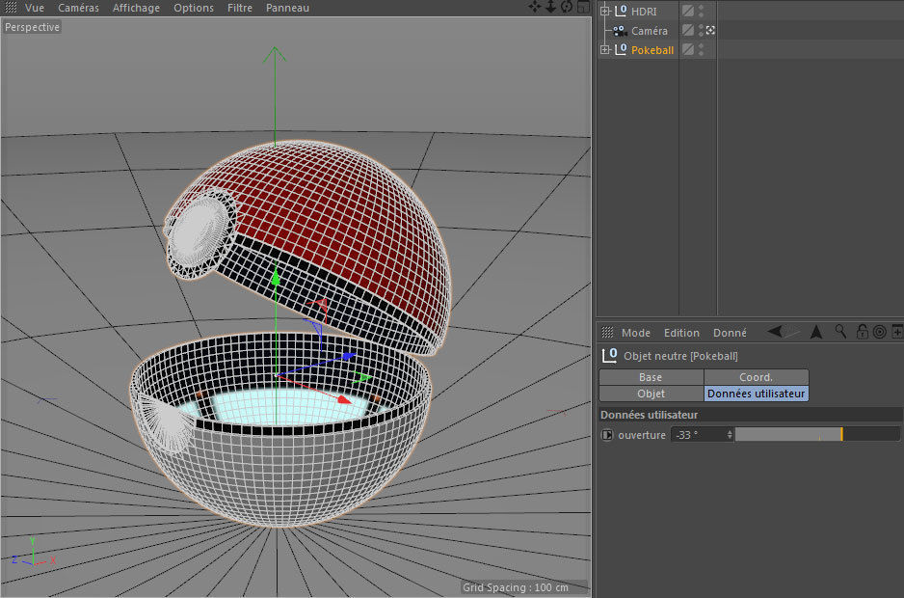Click the viewport pan navigation icon

535,7
